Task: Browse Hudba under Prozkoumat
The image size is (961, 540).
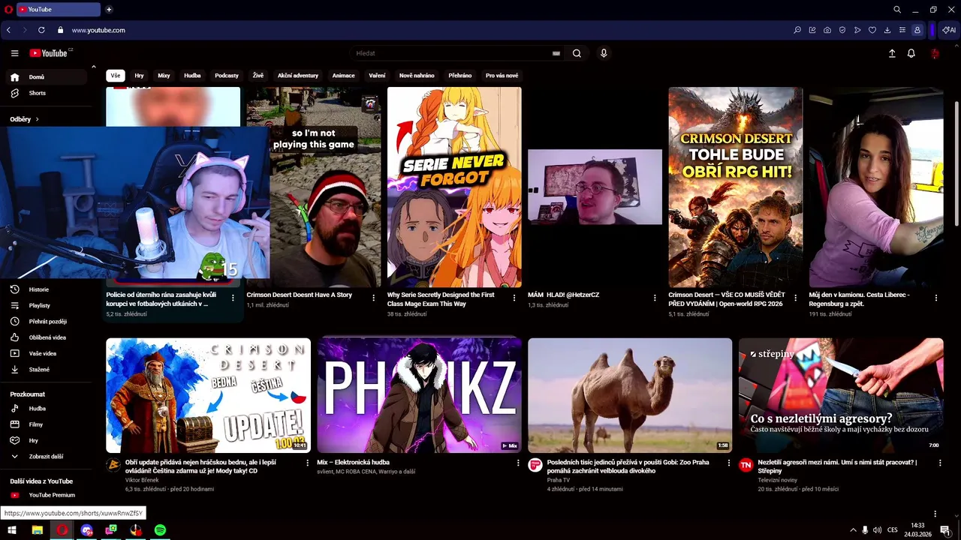Action: [x=47, y=409]
